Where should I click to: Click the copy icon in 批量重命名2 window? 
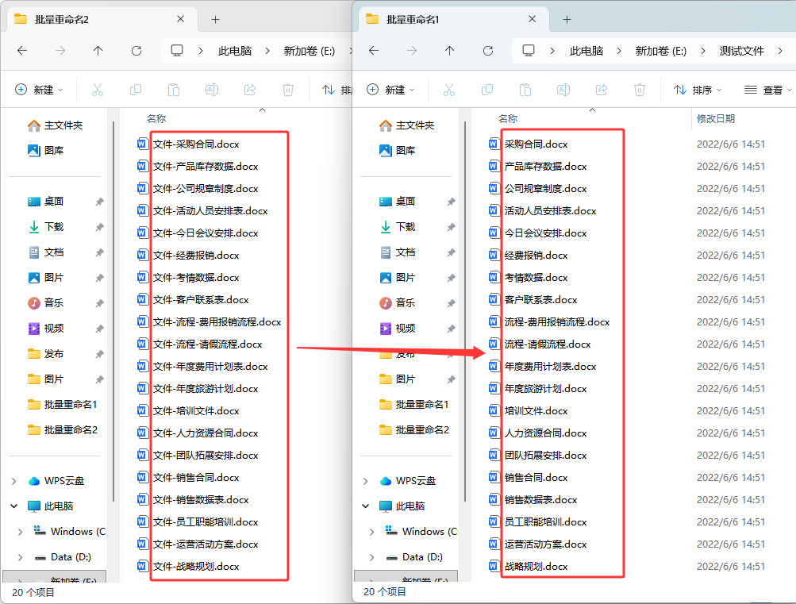click(x=136, y=90)
